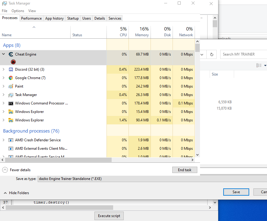Open the Save as type dropdown

[x=151, y=179]
